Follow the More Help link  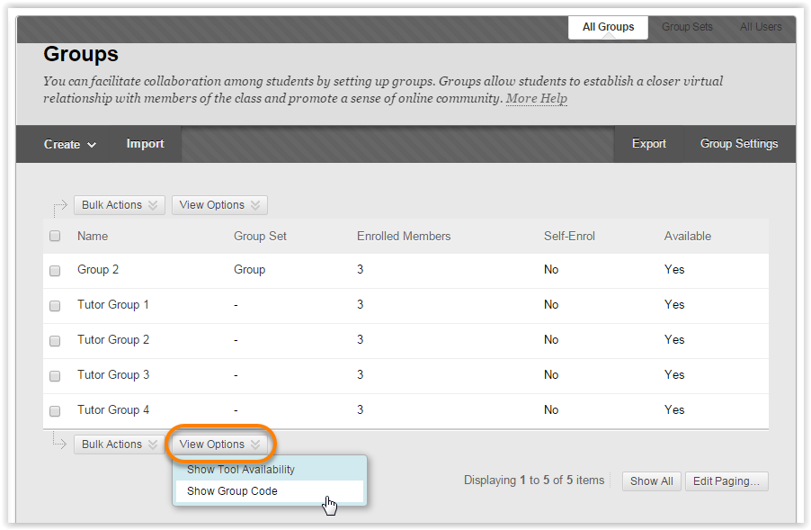point(537,98)
